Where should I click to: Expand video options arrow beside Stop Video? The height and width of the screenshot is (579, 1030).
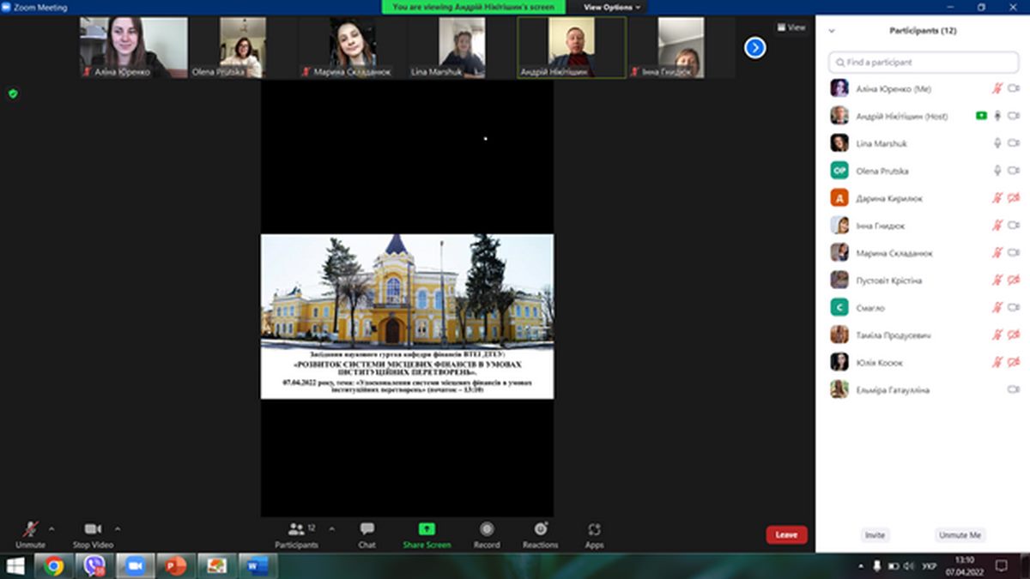click(x=118, y=528)
